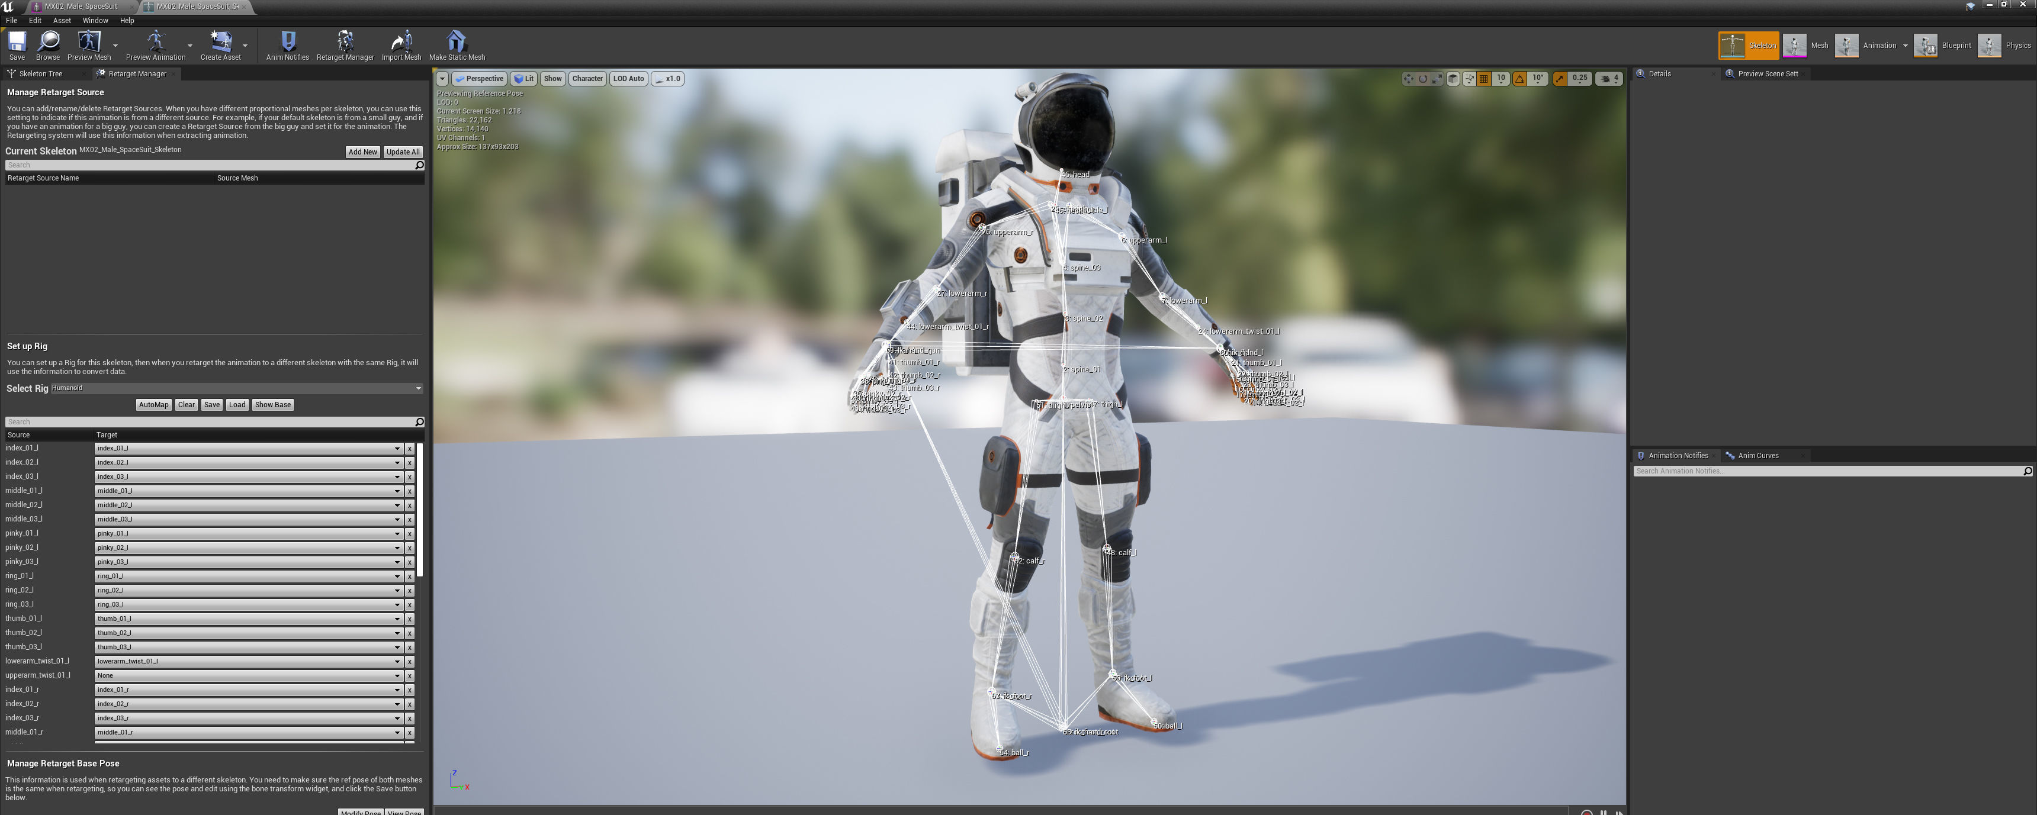Click the Unreal Engine logo

tap(8, 7)
